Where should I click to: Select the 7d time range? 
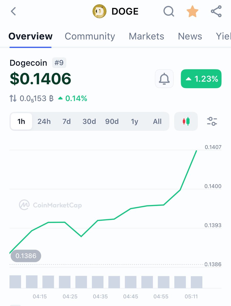click(x=66, y=121)
